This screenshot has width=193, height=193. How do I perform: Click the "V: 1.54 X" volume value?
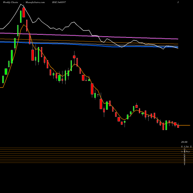pyautogui.click(x=186, y=147)
